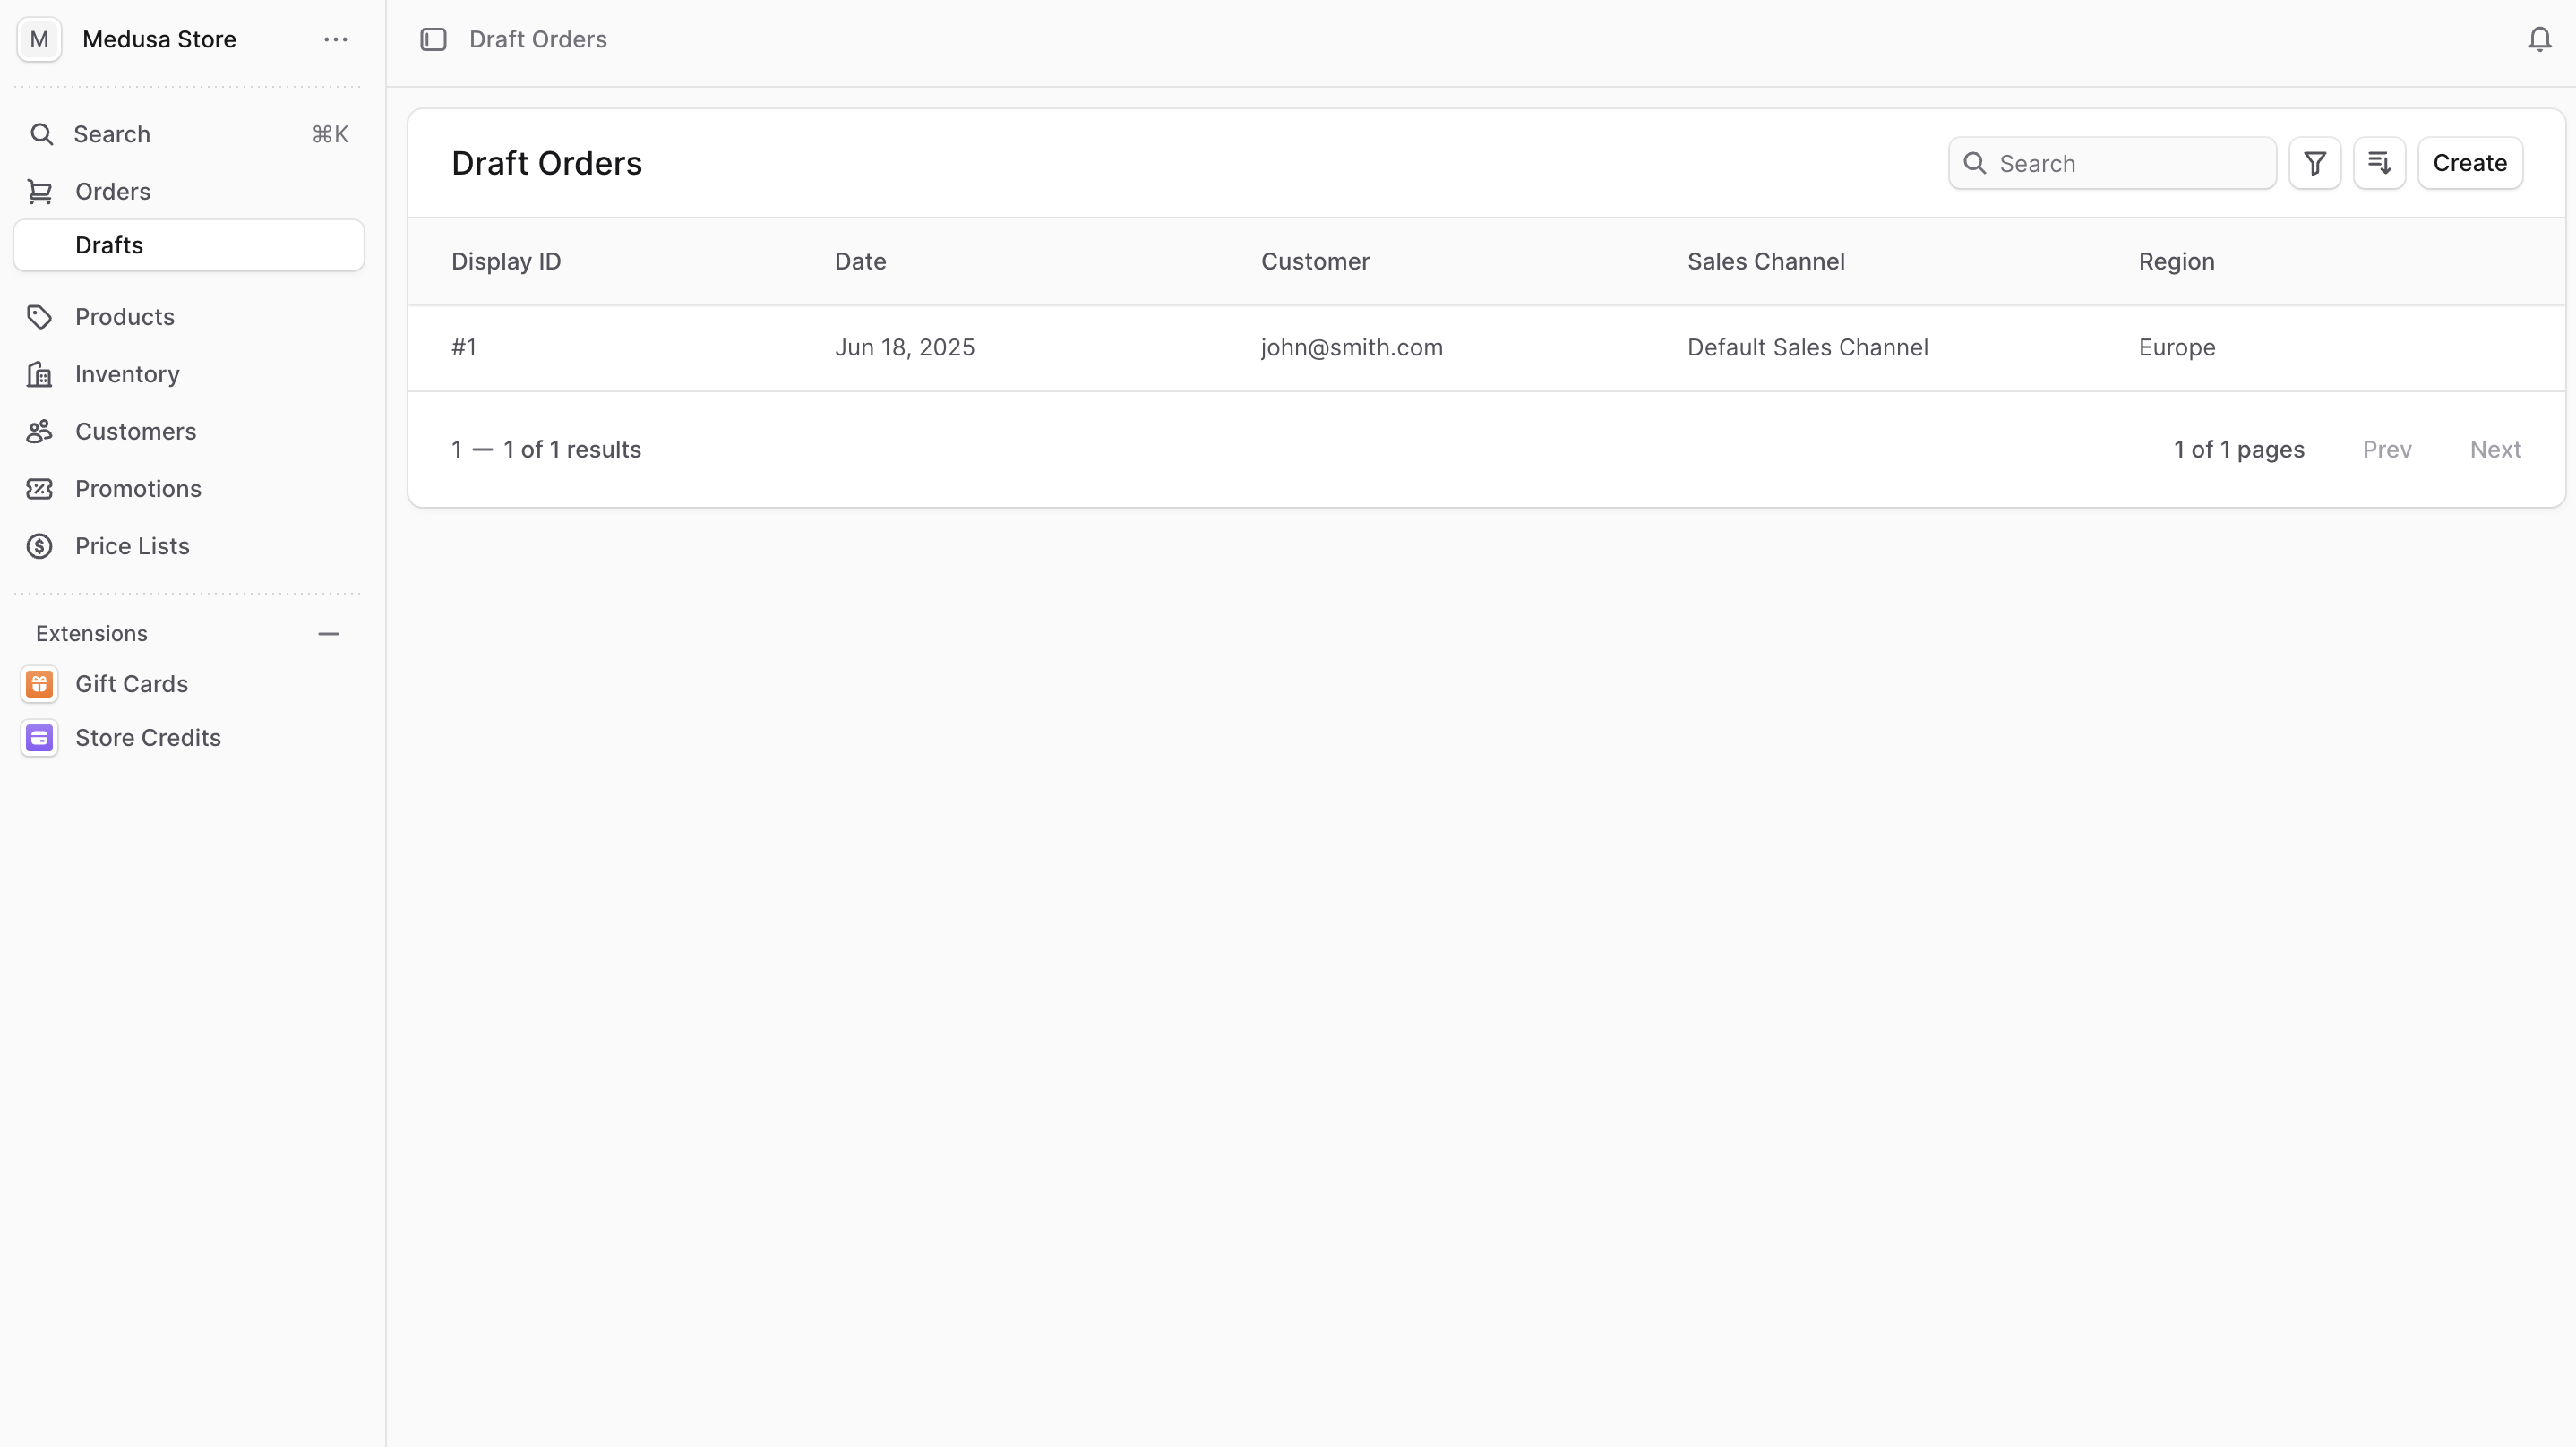Click the Gift Cards extension icon
Viewport: 2576px width, 1447px height.
(x=39, y=684)
